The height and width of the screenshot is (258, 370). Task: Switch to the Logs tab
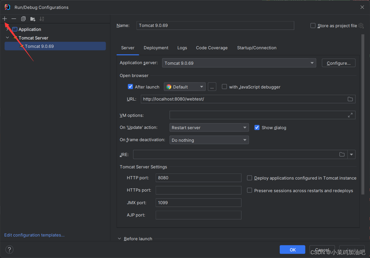click(182, 48)
